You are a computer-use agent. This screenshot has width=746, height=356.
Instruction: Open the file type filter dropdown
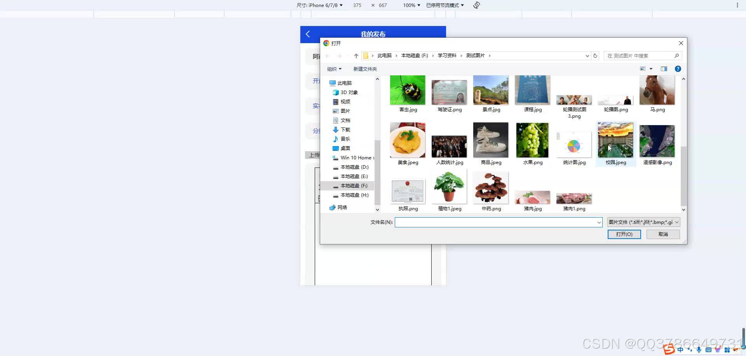click(643, 222)
